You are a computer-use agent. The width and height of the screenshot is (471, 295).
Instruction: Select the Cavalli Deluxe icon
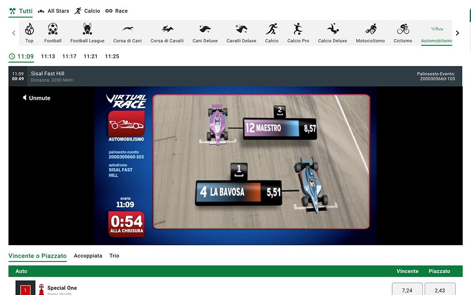[x=242, y=29]
